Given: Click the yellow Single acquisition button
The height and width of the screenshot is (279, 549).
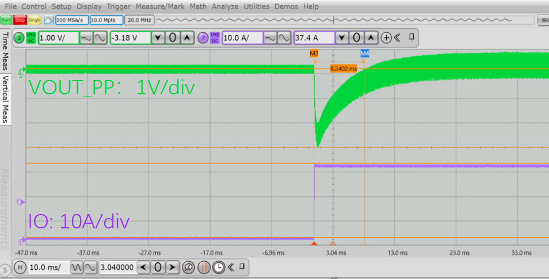Looking at the screenshot, I should point(35,20).
